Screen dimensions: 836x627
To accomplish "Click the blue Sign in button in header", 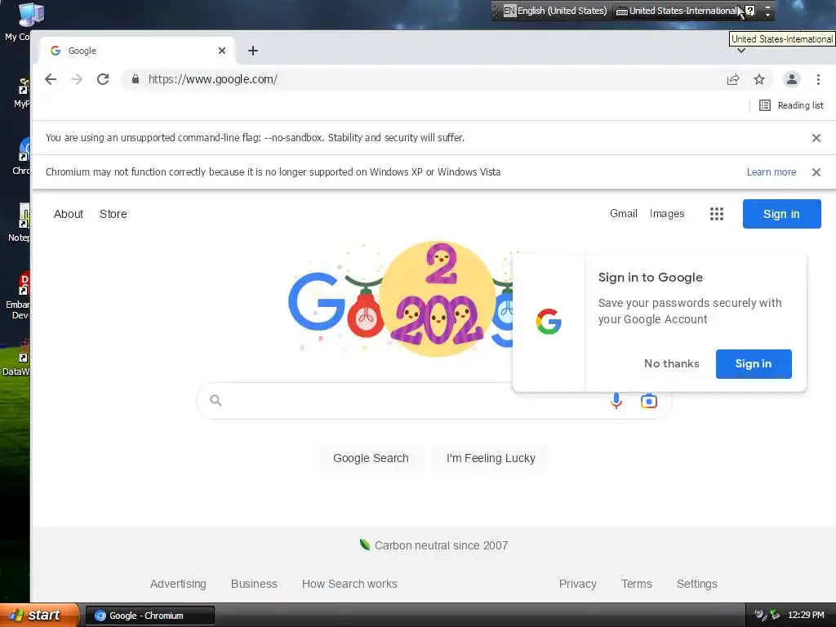I will pyautogui.click(x=781, y=214).
